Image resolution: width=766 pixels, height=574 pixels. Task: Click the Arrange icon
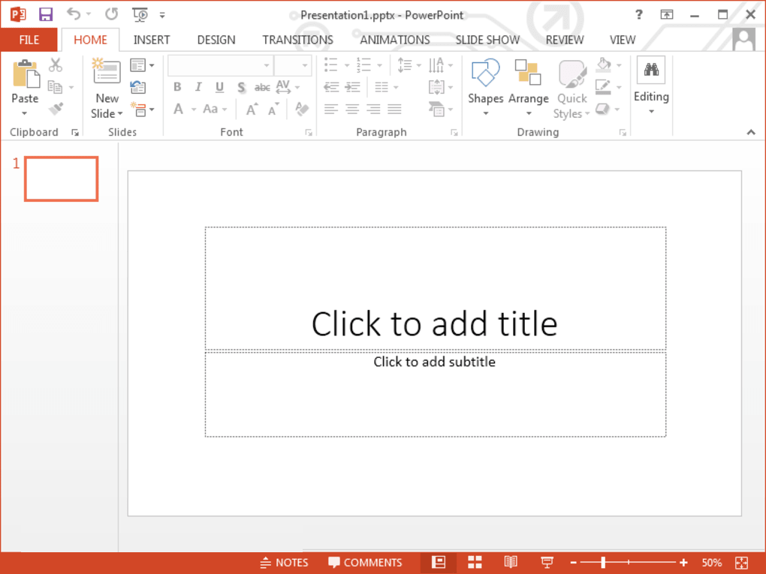[528, 72]
